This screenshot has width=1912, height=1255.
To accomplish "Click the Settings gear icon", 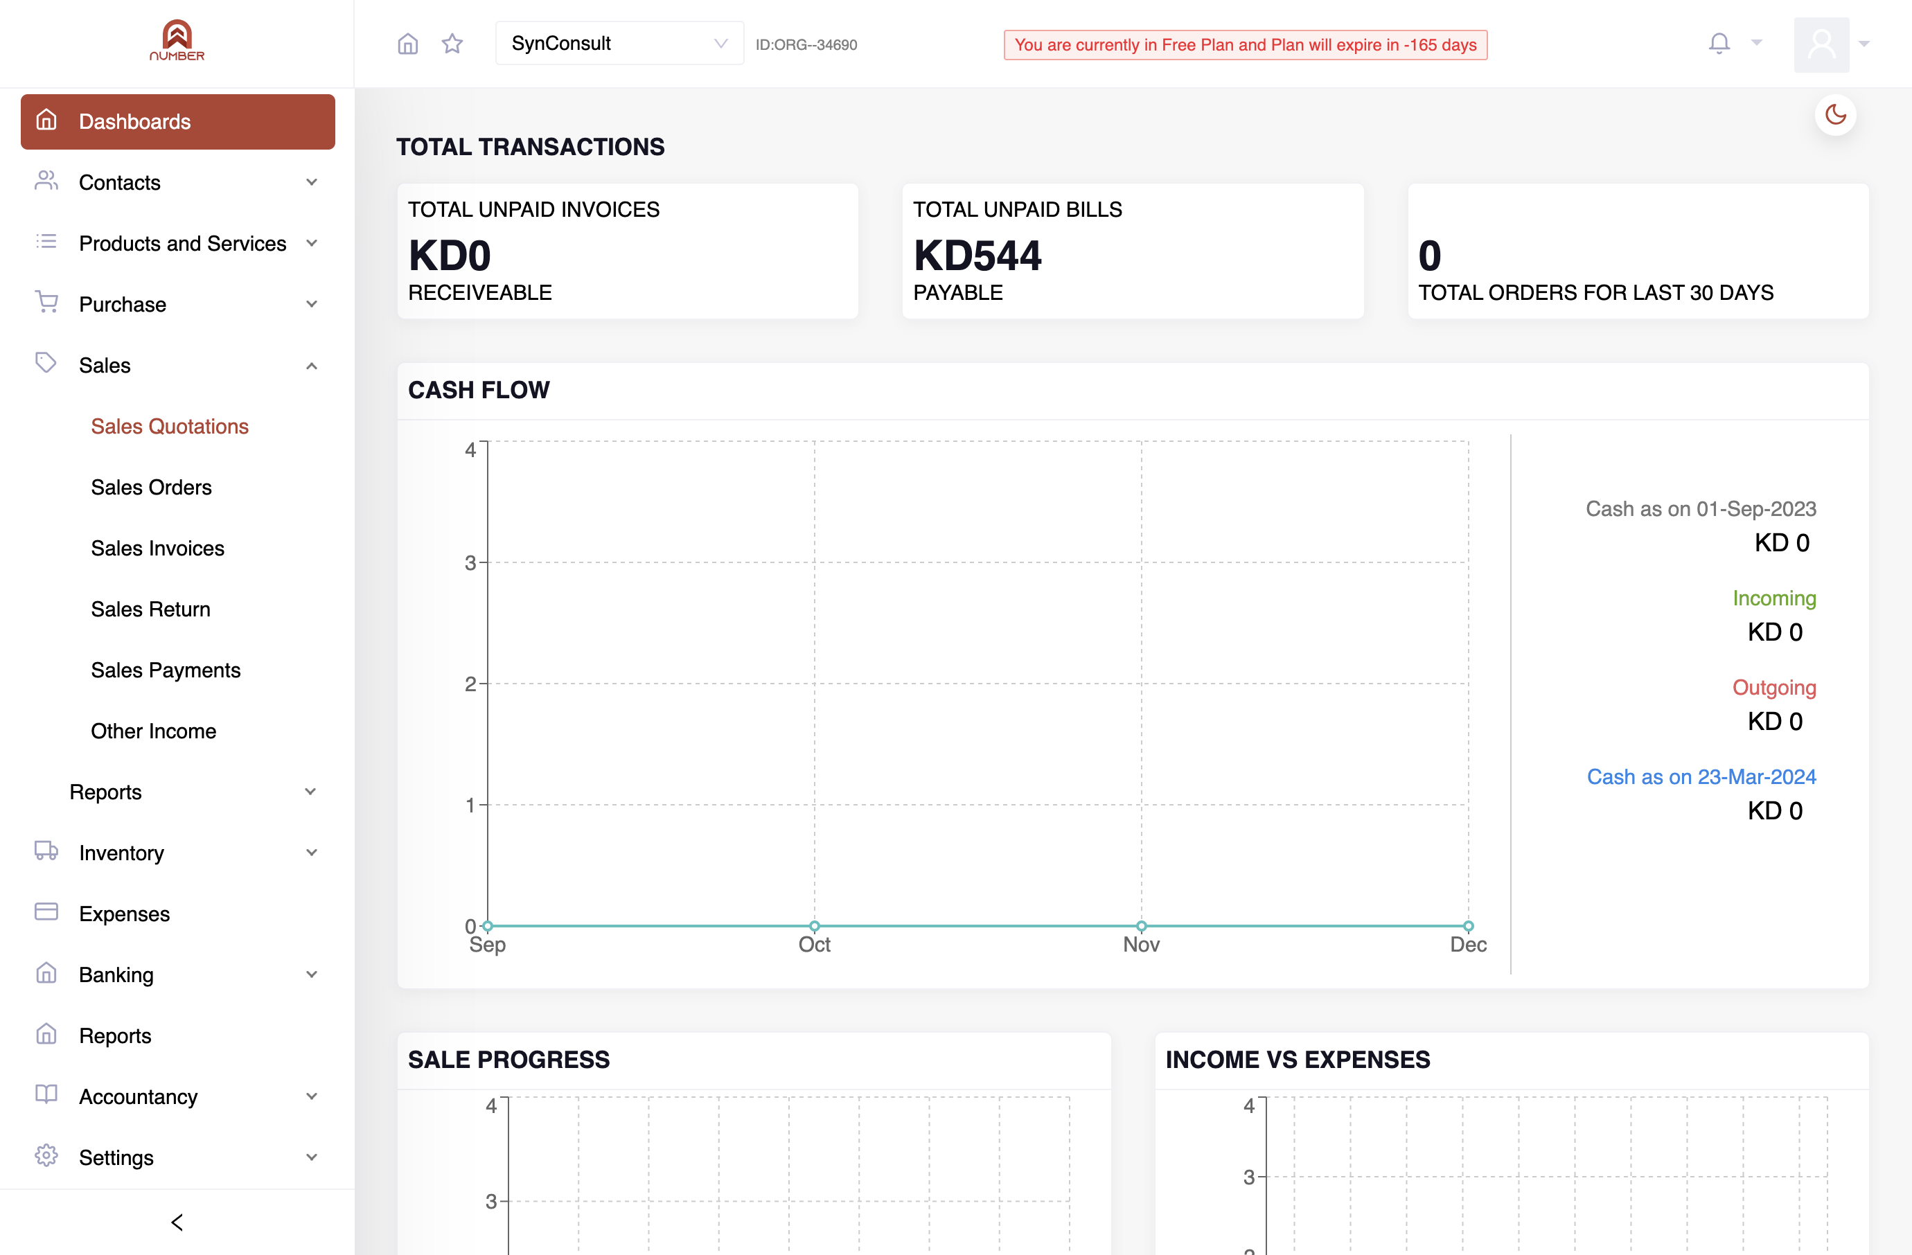I will point(46,1155).
